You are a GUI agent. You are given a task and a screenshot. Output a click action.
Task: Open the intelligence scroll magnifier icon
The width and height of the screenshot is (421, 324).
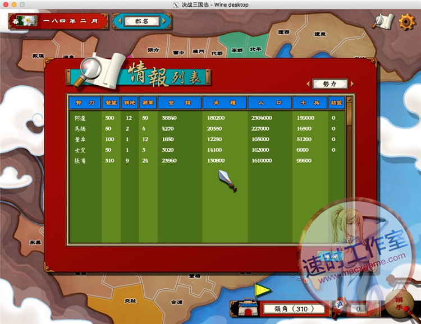click(x=383, y=21)
